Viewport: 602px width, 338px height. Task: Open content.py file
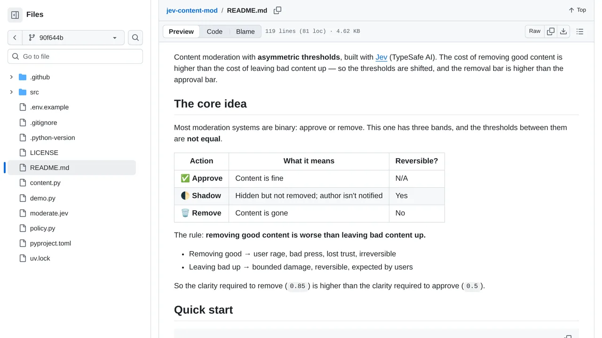coord(45,183)
